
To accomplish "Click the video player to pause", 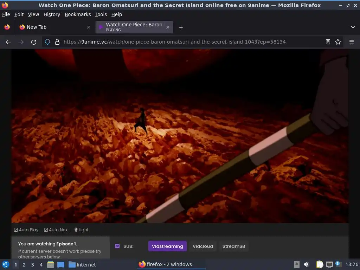I will 180,136.
